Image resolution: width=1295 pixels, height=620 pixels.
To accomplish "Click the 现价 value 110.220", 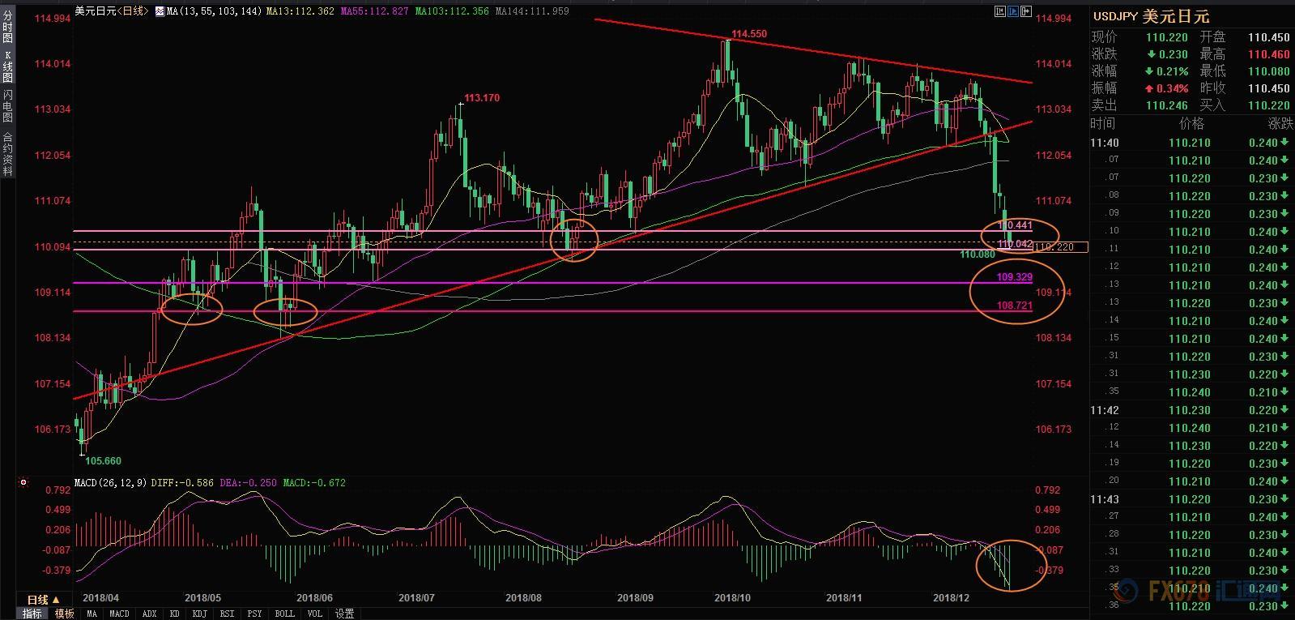I will coord(1167,37).
